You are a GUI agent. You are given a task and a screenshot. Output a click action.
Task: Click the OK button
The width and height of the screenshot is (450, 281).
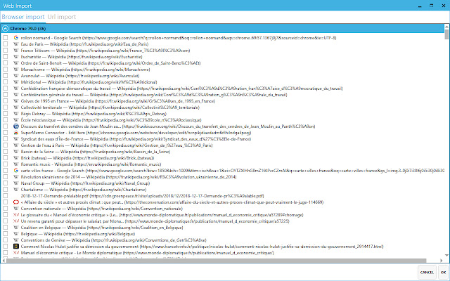(444, 272)
